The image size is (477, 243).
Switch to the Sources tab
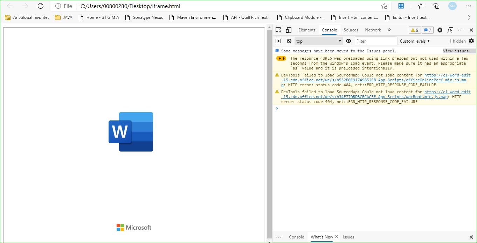[x=351, y=30]
